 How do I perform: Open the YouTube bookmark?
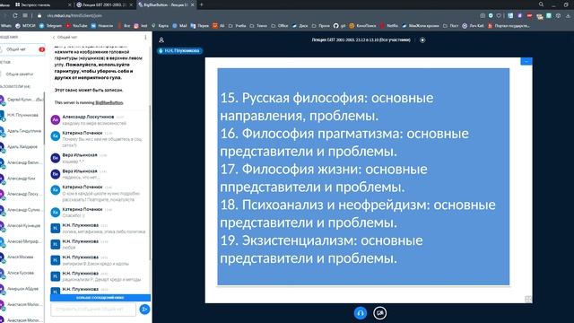[x=76, y=26]
